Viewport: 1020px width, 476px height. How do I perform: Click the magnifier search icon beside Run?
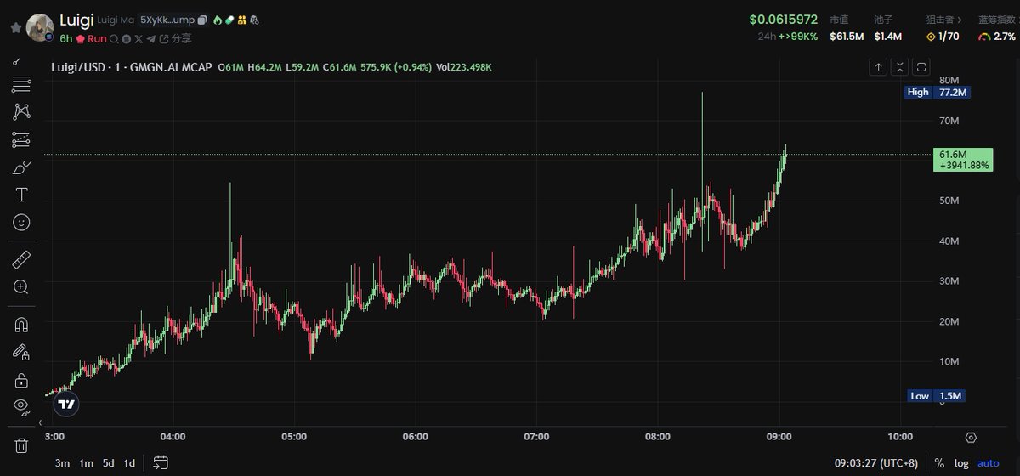(114, 38)
